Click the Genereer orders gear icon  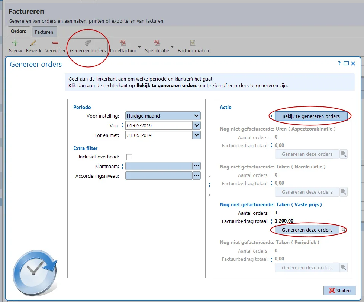[87, 43]
